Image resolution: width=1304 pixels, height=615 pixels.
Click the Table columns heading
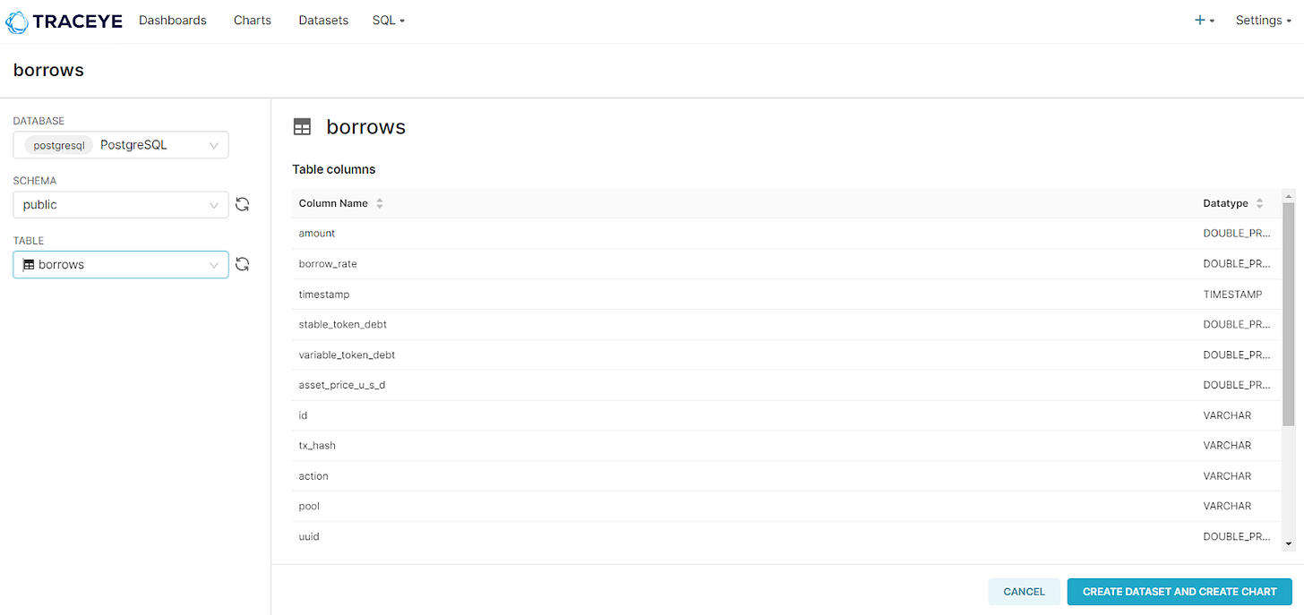(334, 169)
